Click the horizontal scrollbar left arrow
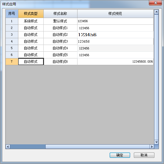 pyautogui.click(x=8, y=147)
